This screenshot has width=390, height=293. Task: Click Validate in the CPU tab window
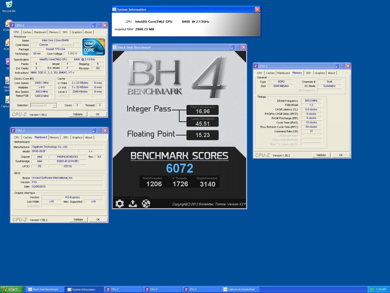click(78, 114)
